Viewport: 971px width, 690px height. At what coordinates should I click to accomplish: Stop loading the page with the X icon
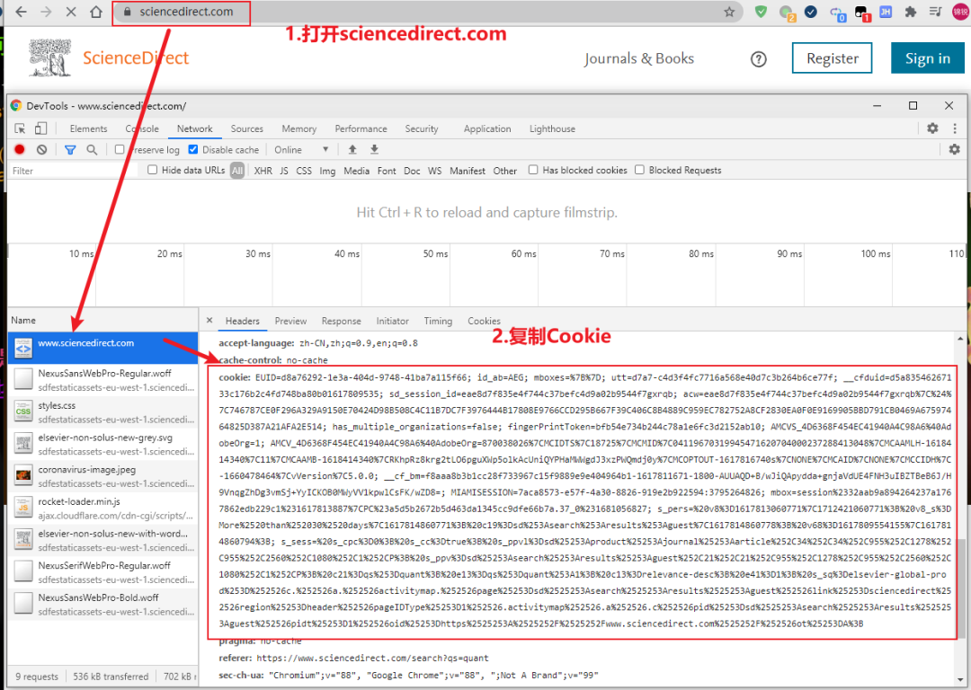point(71,12)
